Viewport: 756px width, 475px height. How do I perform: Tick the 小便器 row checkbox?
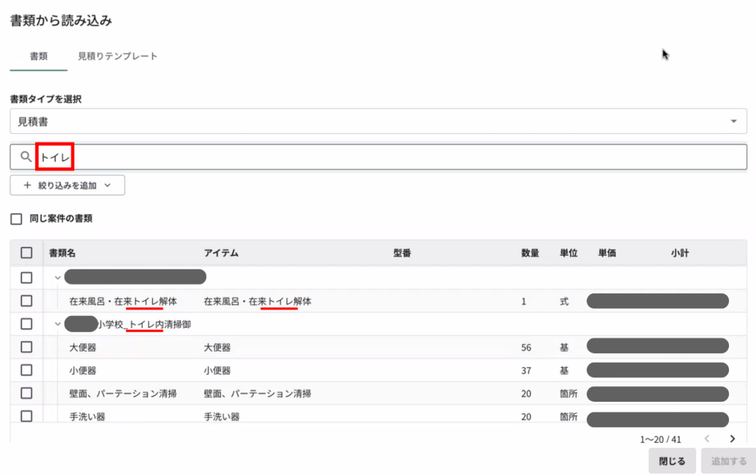26,370
